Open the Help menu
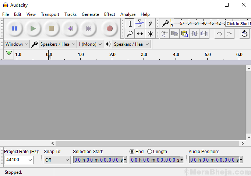251x176 pixels. tap(145, 14)
